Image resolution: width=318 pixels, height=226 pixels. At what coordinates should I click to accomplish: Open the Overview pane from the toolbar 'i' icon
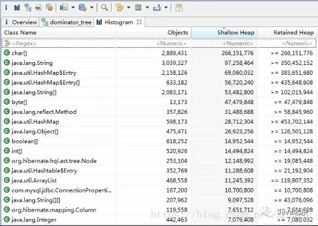click(6, 7)
